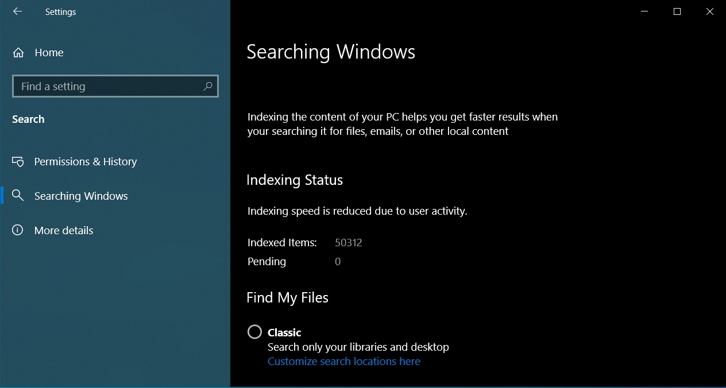
Task: Open Customize search locations here link
Action: coord(344,361)
